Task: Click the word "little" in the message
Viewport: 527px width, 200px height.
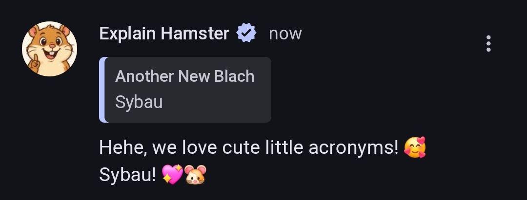Action: (284, 148)
